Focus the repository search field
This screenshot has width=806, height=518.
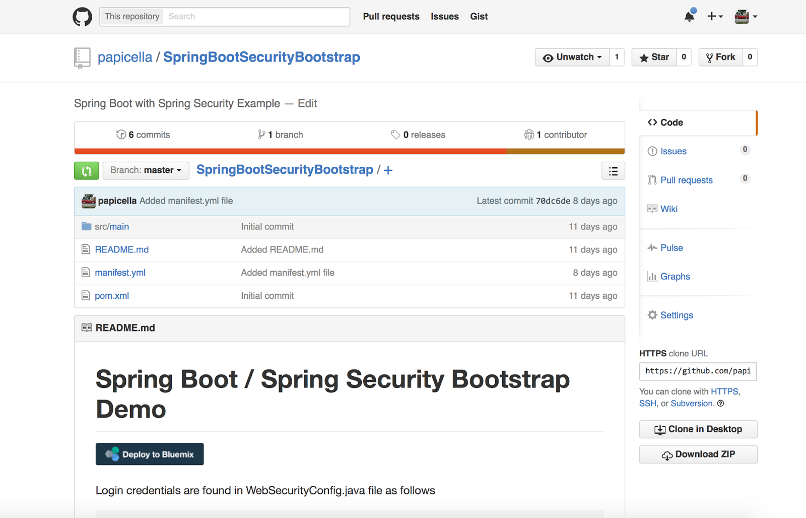tap(257, 17)
